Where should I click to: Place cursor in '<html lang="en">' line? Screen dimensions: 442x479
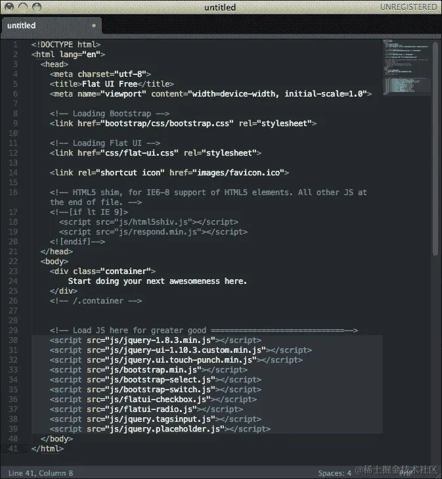[68, 55]
